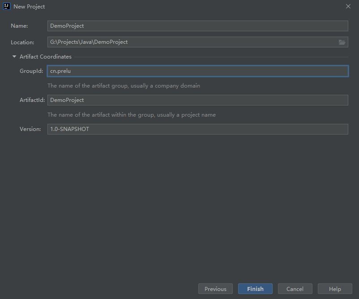The width and height of the screenshot is (359, 299).
Task: Click hint text 'usually a company domain'
Action: coord(165,86)
